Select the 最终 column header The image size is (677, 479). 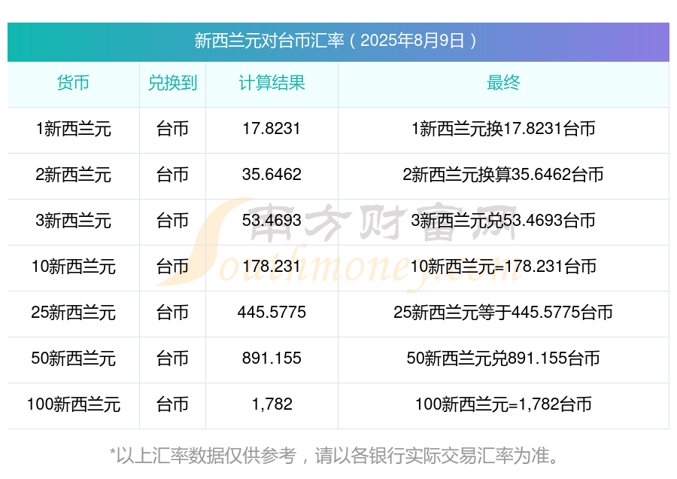point(503,83)
